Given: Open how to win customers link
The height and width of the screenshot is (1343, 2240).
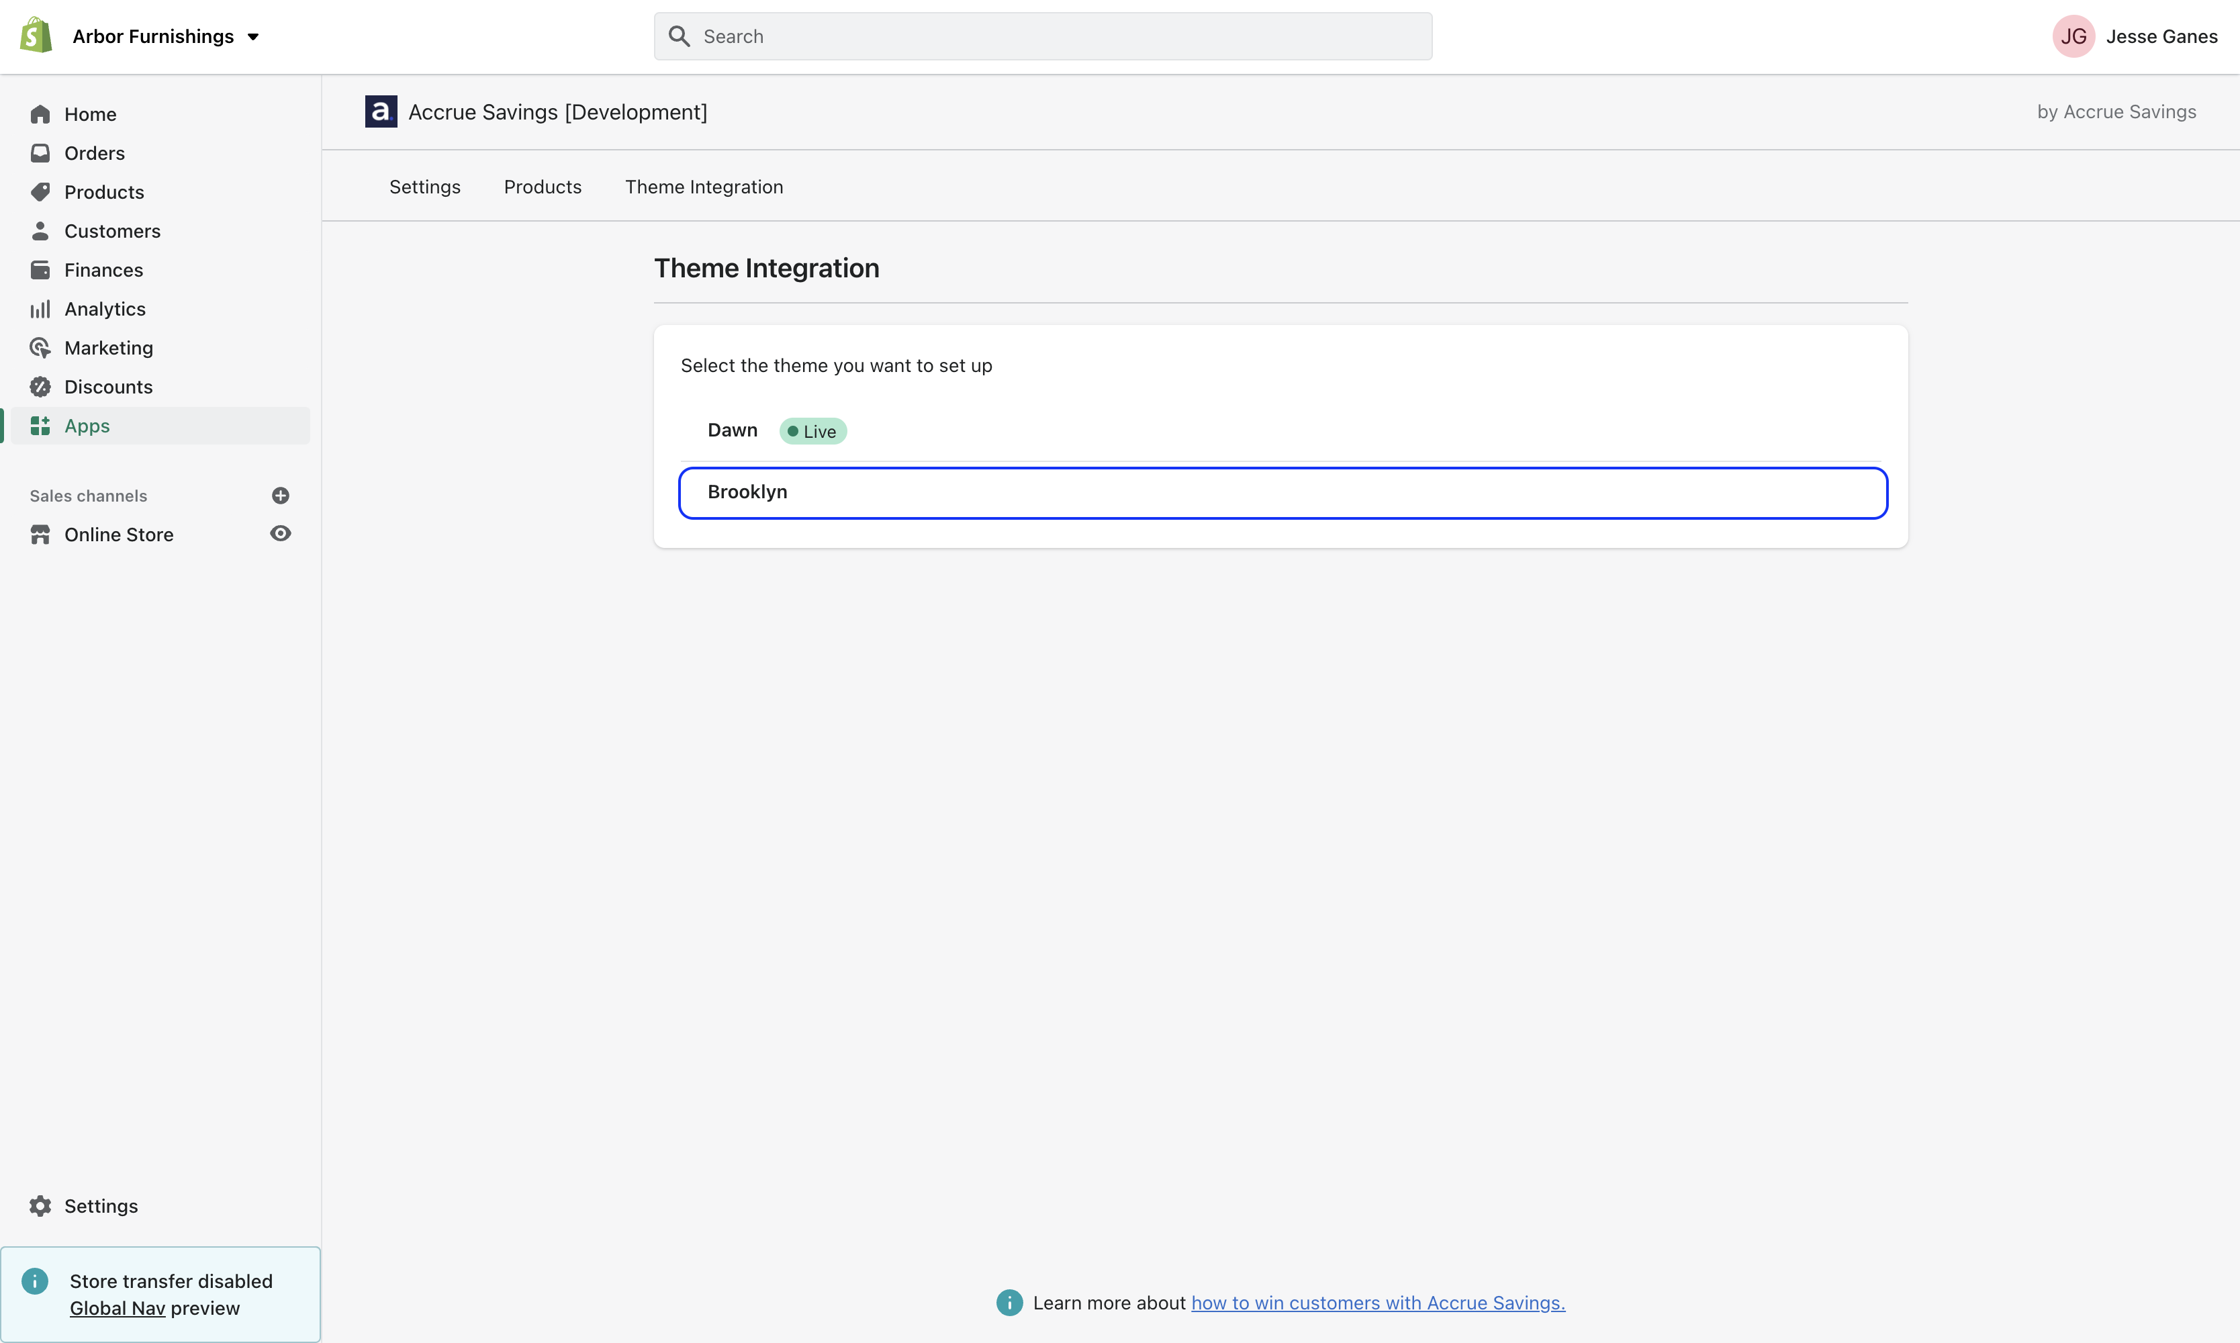Looking at the screenshot, I should (1378, 1302).
